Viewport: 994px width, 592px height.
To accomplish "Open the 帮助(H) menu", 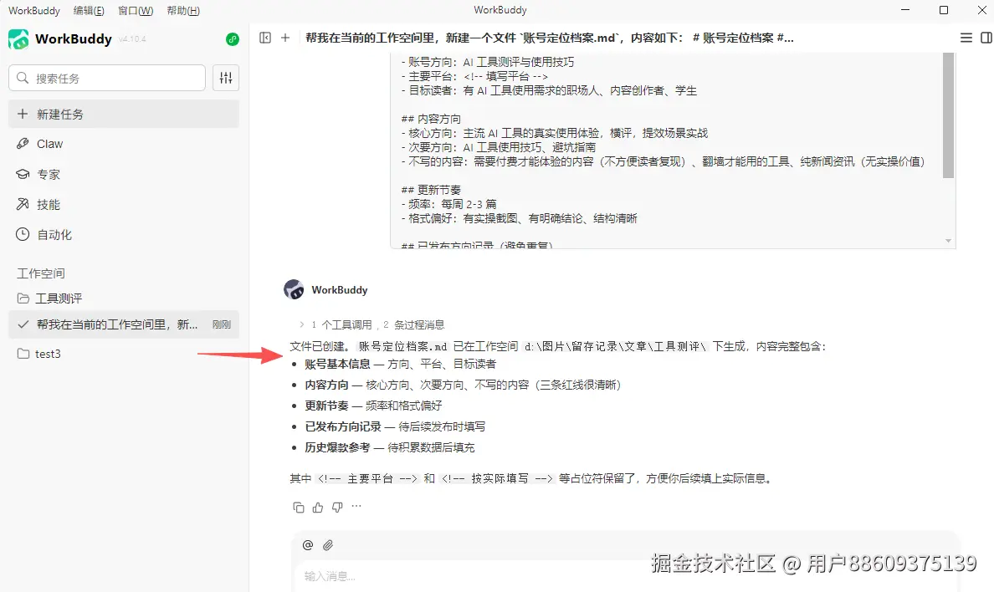I will point(183,11).
